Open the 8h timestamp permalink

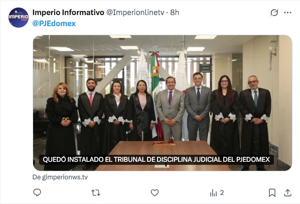point(175,13)
